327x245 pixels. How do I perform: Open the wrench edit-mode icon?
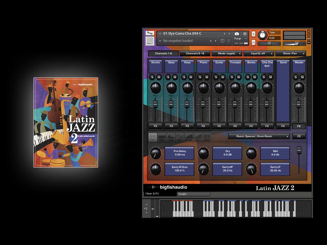coord(150,33)
